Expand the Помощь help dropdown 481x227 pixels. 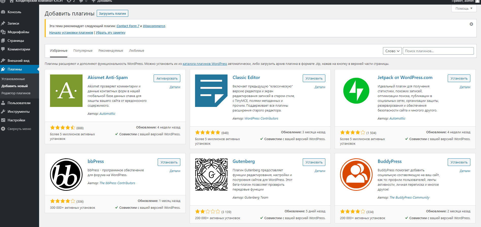coord(464,8)
